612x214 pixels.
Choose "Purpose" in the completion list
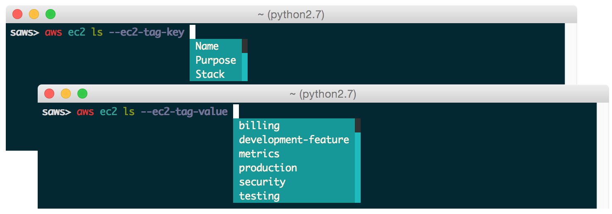215,60
